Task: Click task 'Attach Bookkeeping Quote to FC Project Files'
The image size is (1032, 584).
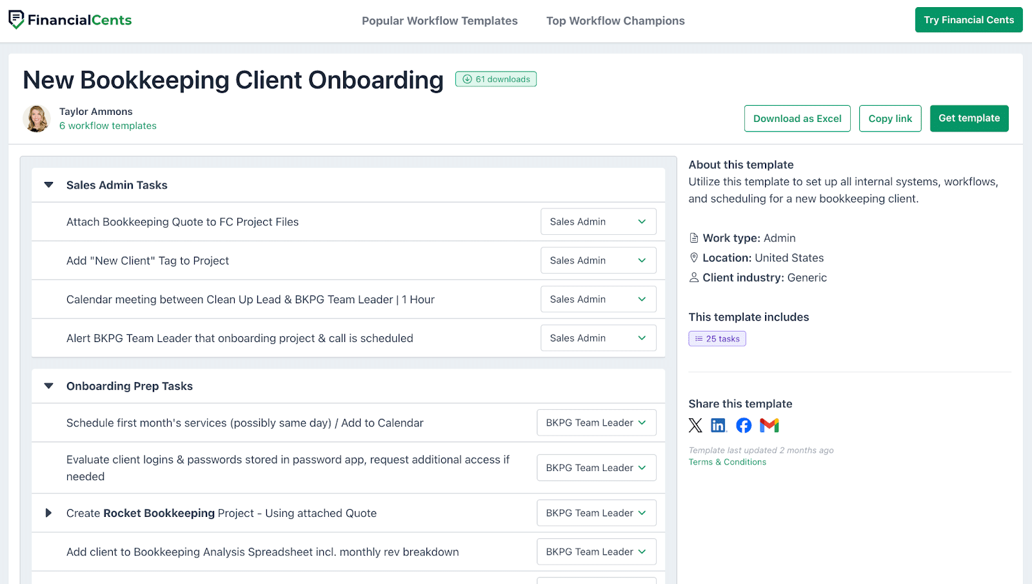Action: (x=183, y=222)
